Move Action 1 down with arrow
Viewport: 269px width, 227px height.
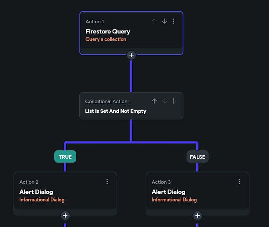(x=164, y=21)
